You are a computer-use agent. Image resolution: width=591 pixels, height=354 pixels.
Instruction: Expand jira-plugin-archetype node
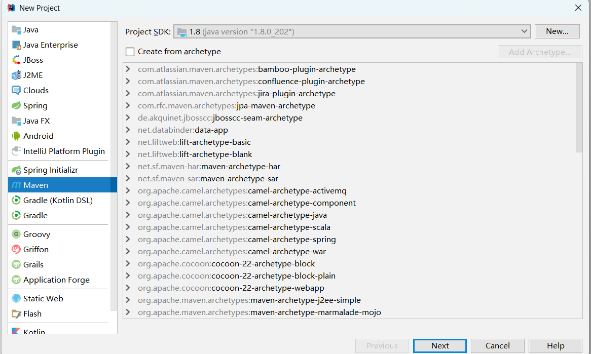point(128,93)
